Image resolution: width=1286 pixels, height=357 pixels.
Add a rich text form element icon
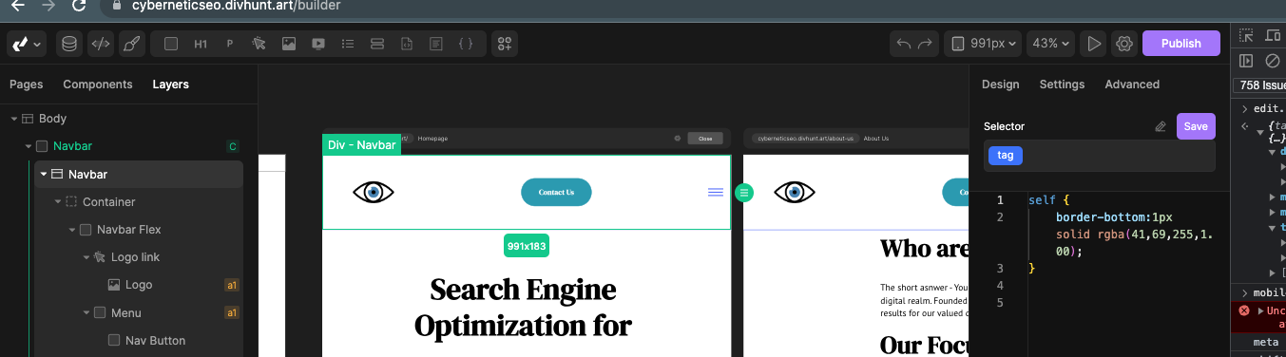435,44
